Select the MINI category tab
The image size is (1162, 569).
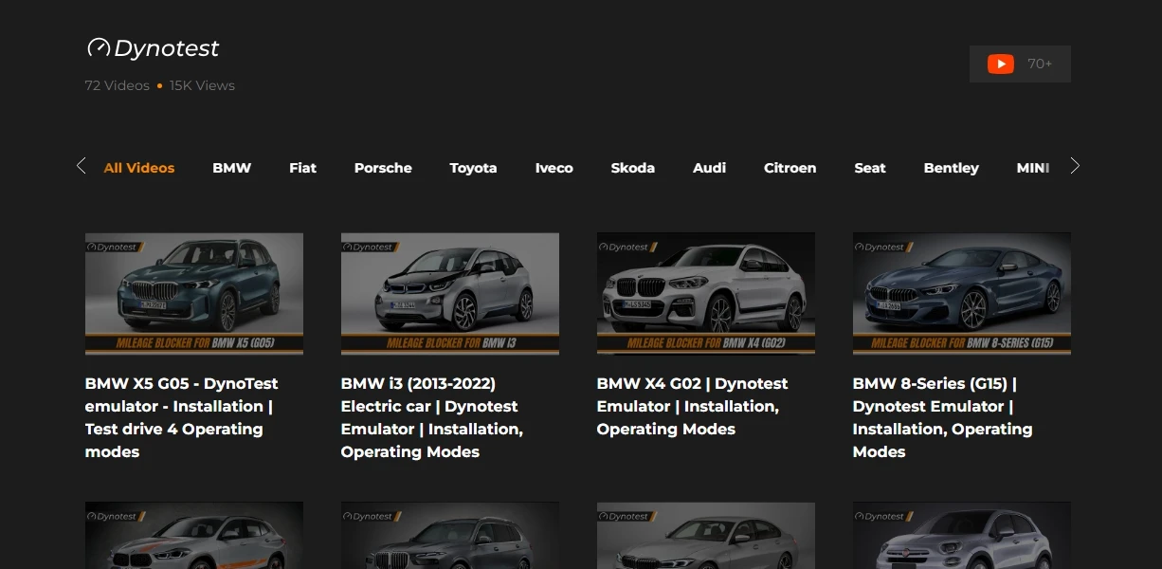(x=1033, y=168)
